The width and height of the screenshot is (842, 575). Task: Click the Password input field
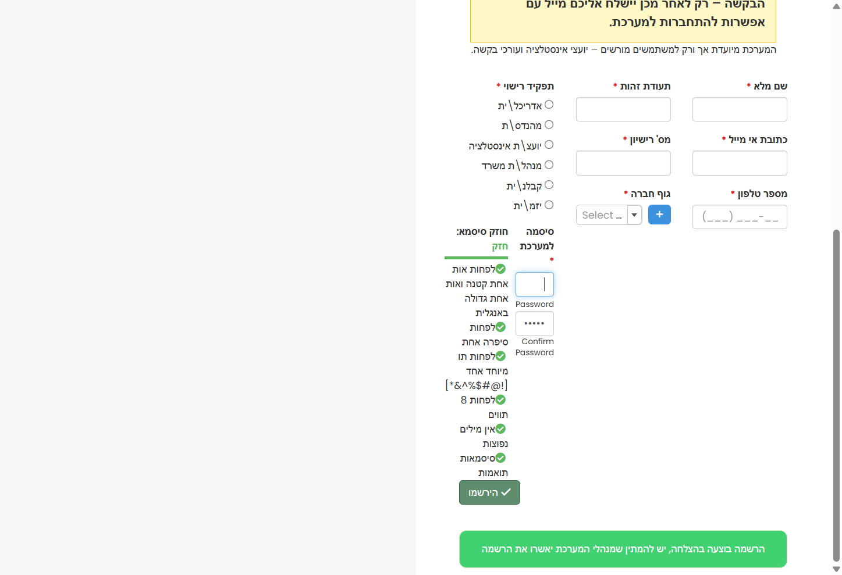(535, 284)
